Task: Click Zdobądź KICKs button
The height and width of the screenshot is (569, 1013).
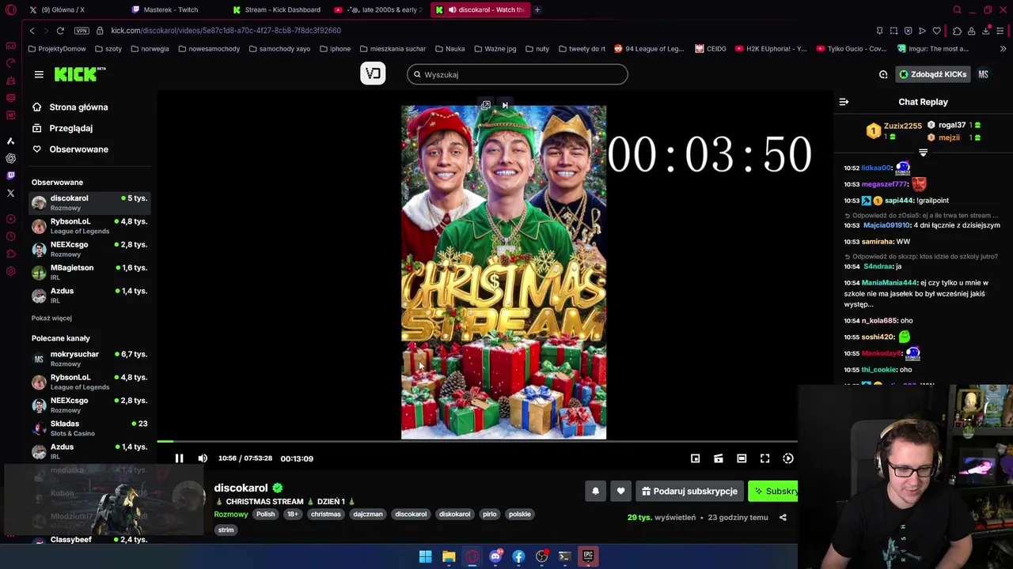Action: point(932,74)
